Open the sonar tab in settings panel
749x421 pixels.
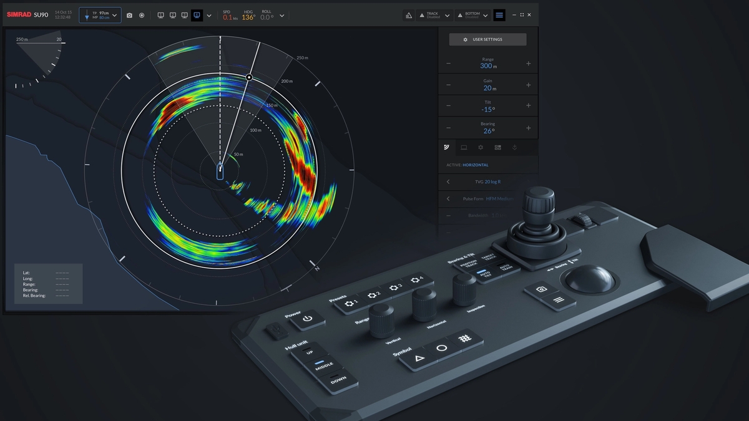point(447,148)
